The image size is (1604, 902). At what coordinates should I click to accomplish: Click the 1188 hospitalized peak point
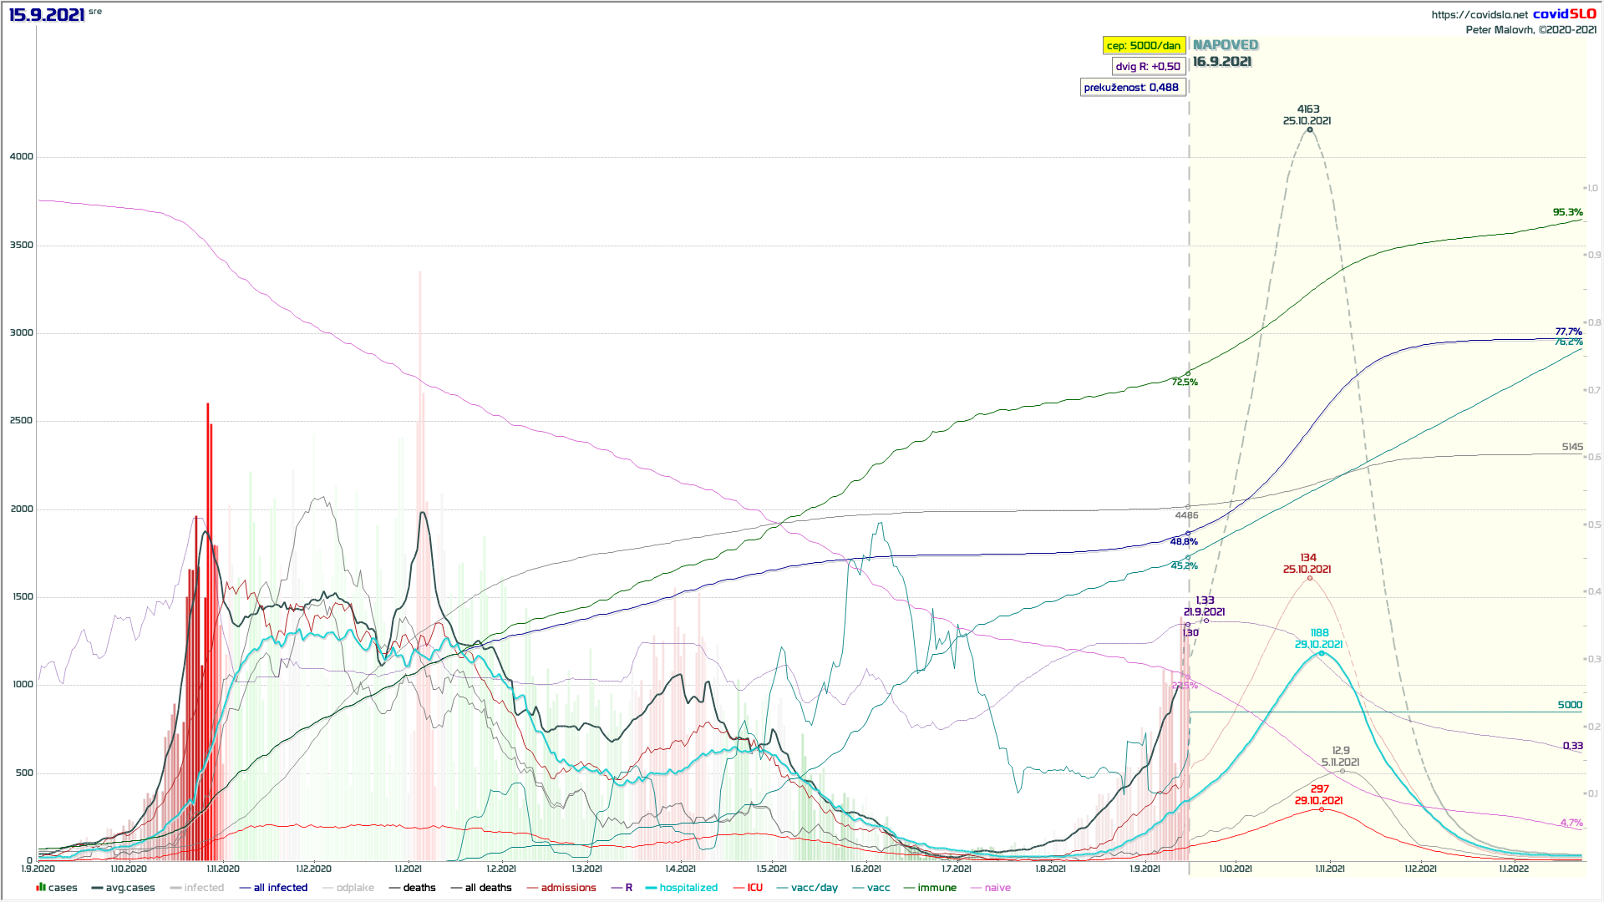[1321, 653]
